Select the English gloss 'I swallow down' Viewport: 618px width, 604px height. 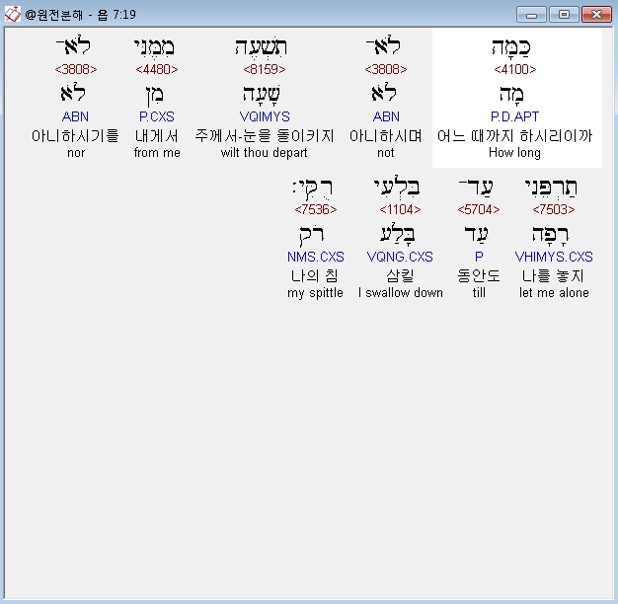(x=401, y=293)
